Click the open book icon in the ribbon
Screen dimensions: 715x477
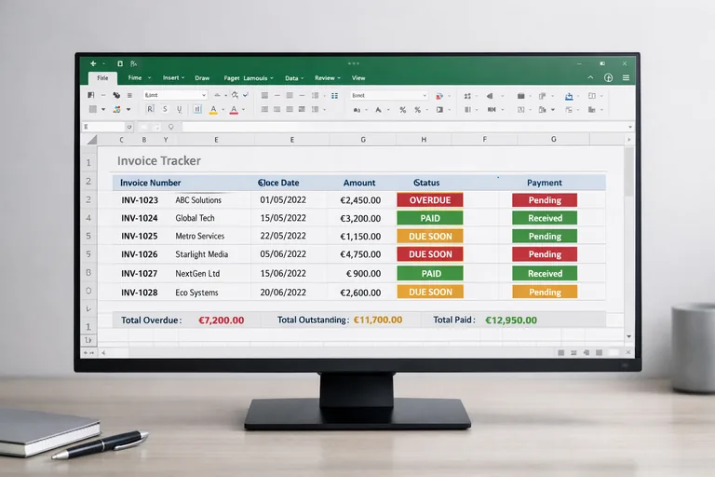click(592, 96)
